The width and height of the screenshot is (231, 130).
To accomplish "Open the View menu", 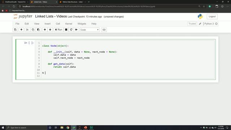I will coord(37,24).
